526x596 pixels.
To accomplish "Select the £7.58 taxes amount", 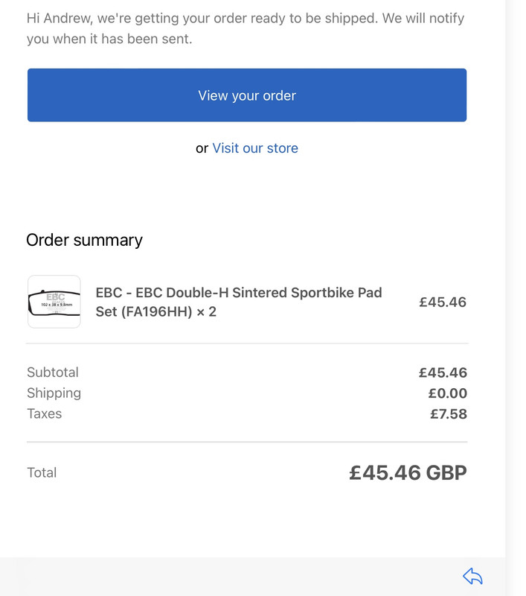I will point(448,413).
